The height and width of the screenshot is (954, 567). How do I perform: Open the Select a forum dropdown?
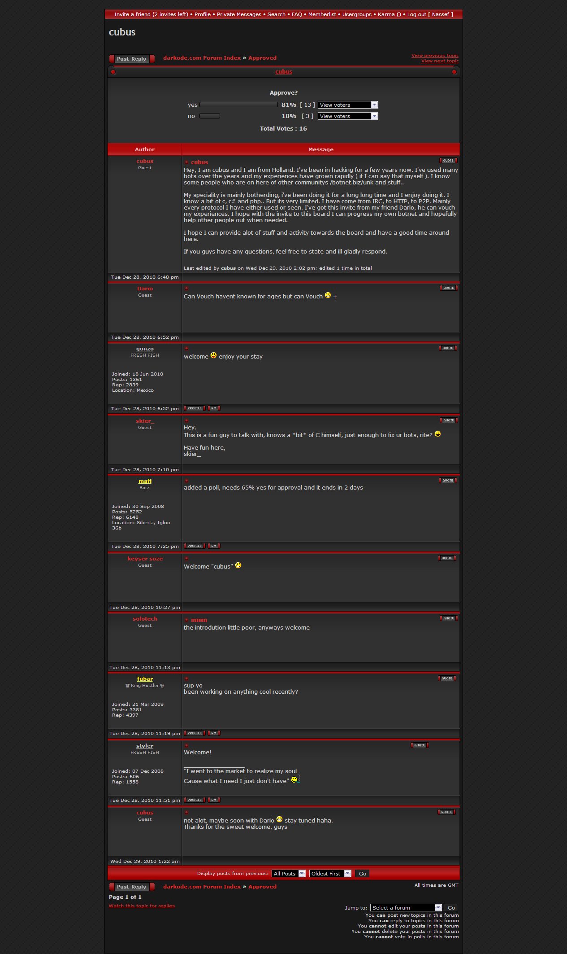click(406, 908)
